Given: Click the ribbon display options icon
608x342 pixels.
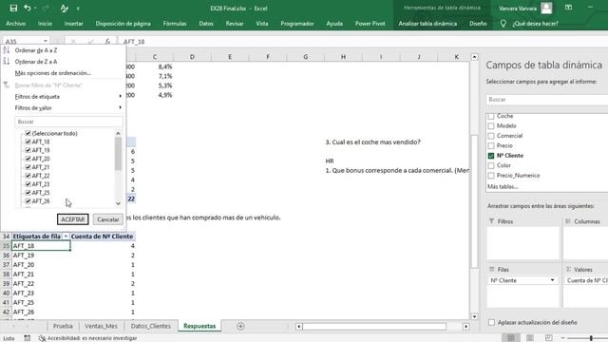Looking at the screenshot, I should (568, 8).
